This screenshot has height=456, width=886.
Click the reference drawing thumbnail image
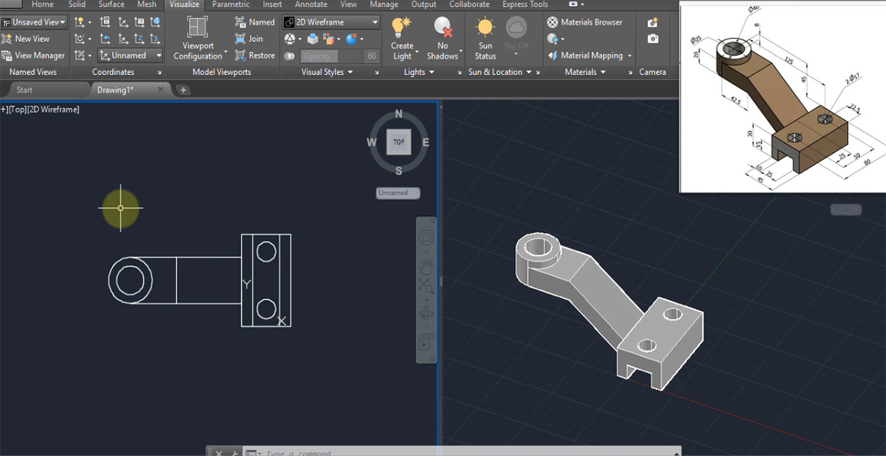(783, 96)
